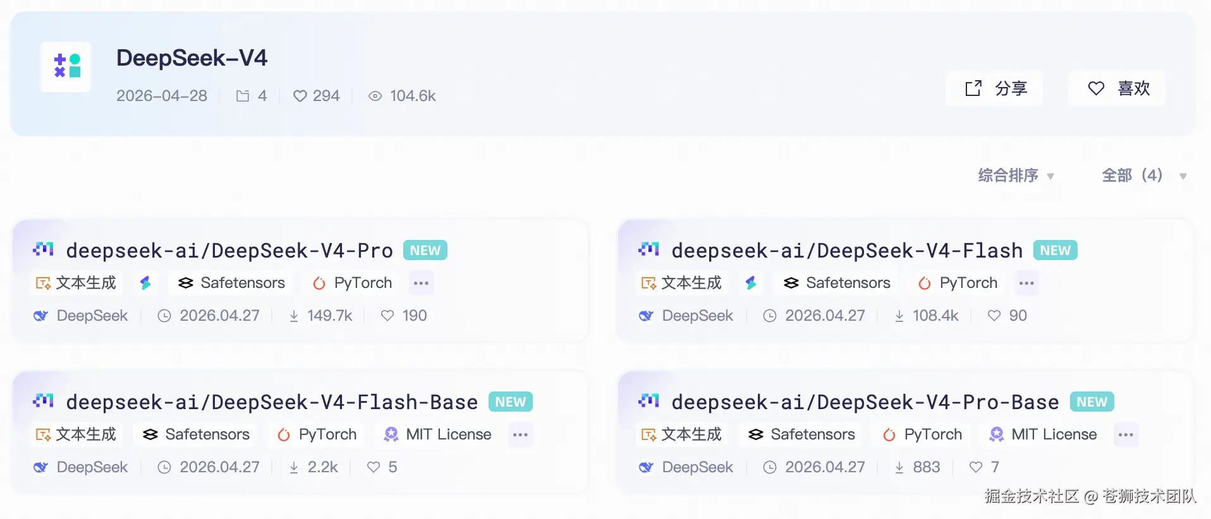Viewport: 1211px width, 519px height.
Task: Toggle the heart on DeepSeek-V4-Flash-Base card
Action: (x=374, y=467)
